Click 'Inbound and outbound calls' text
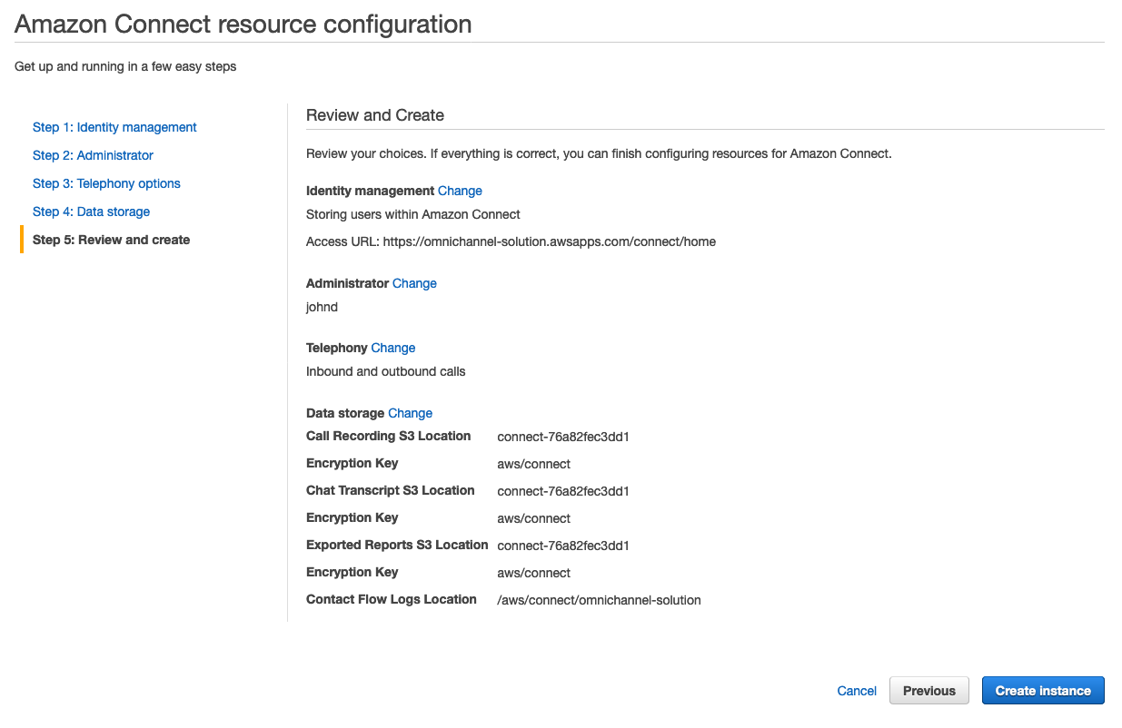The height and width of the screenshot is (728, 1122). click(x=386, y=371)
